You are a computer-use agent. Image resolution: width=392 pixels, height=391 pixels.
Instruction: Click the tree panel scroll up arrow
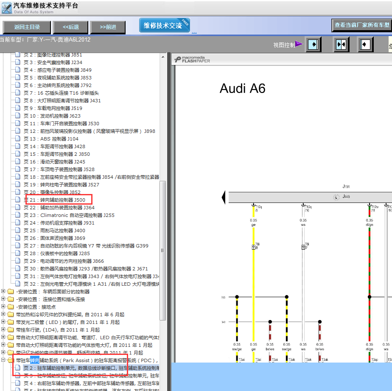[x=163, y=57]
